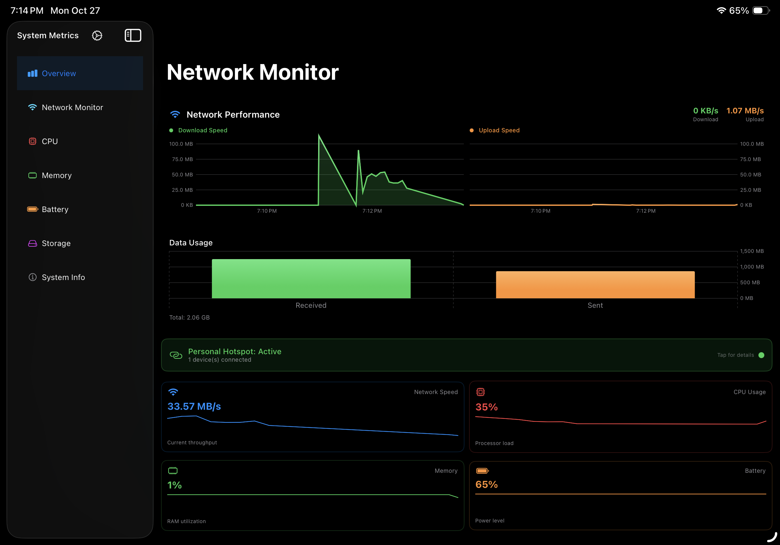Click the Memory icon in sidebar

pos(33,175)
